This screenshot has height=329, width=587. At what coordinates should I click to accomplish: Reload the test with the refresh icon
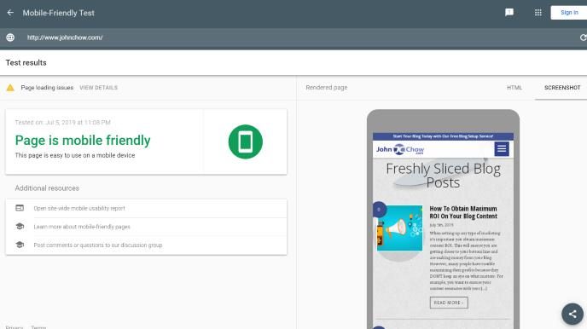[x=583, y=38]
